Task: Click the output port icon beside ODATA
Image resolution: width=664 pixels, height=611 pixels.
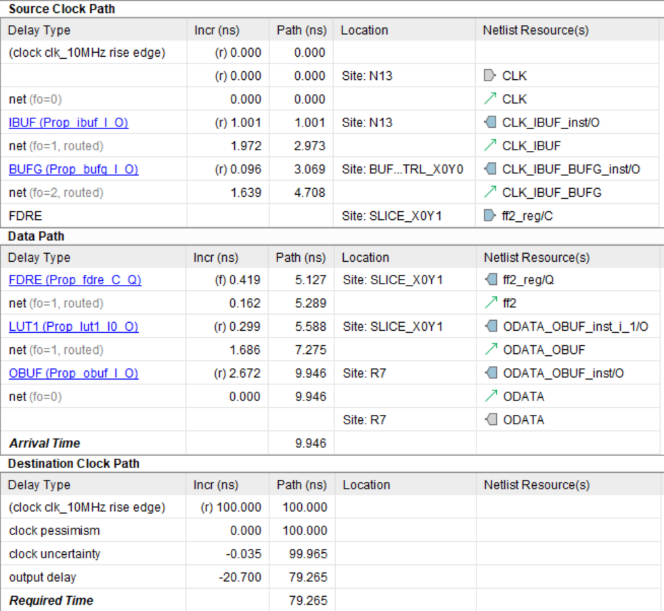Action: click(490, 420)
